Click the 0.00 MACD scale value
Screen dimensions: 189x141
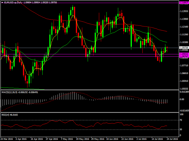[x=182, y=99]
